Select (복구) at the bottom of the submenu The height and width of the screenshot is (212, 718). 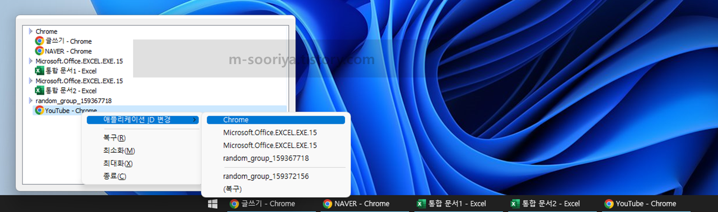tap(276, 189)
